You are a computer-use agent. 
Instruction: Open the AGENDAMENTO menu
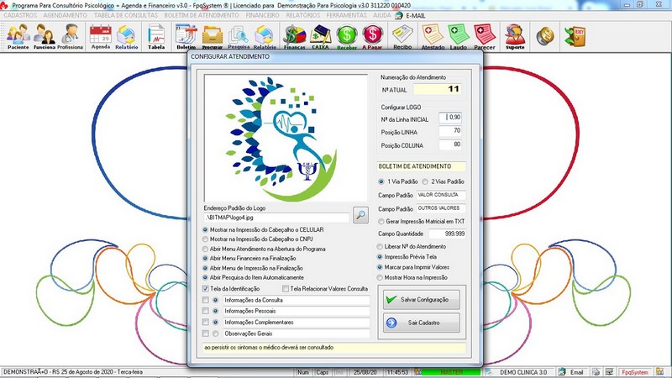[66, 15]
